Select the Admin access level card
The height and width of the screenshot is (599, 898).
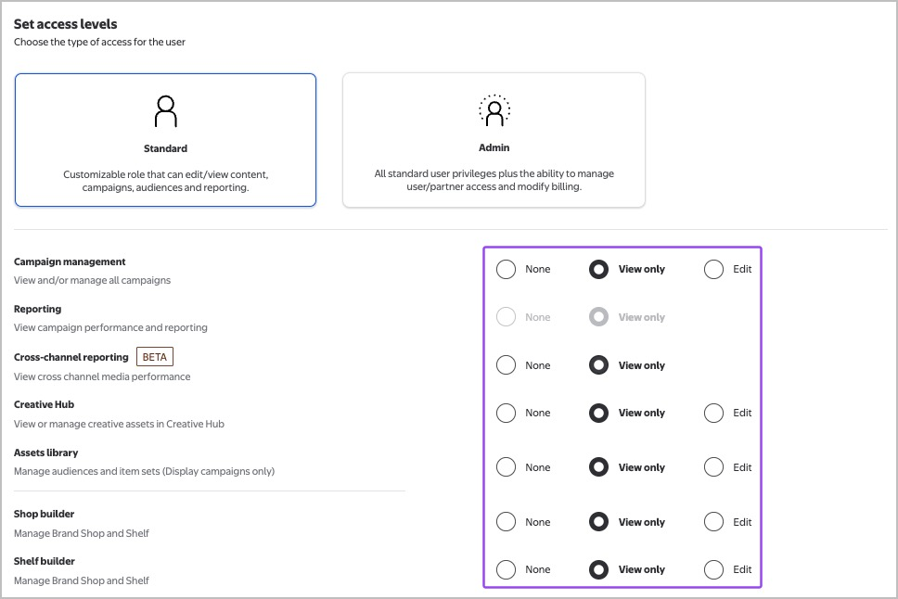coord(494,140)
